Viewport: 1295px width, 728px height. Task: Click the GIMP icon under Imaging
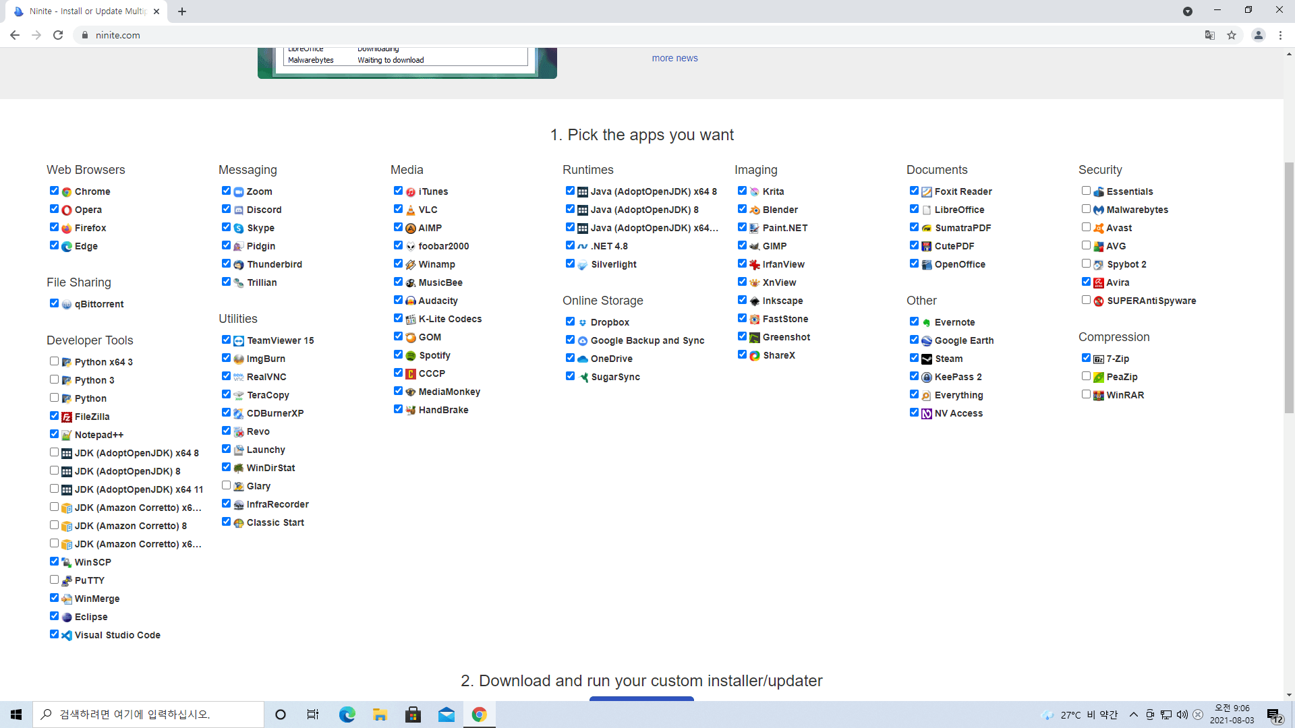coord(755,247)
